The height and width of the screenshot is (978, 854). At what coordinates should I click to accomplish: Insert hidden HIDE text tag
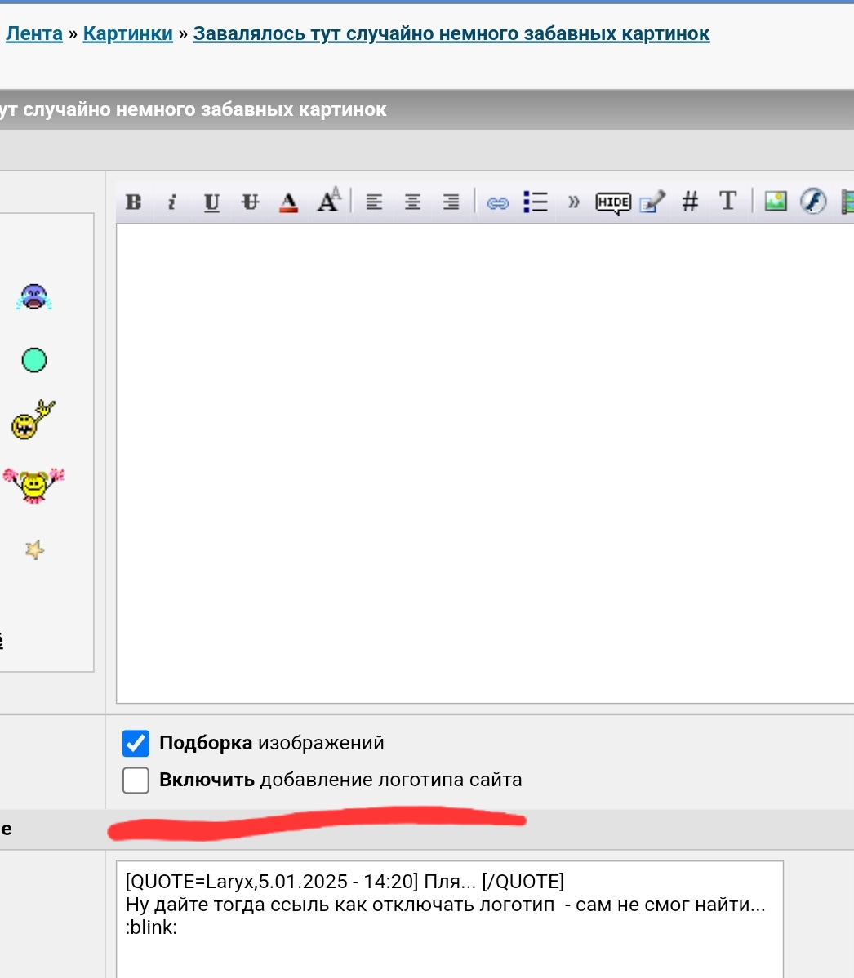click(x=613, y=202)
